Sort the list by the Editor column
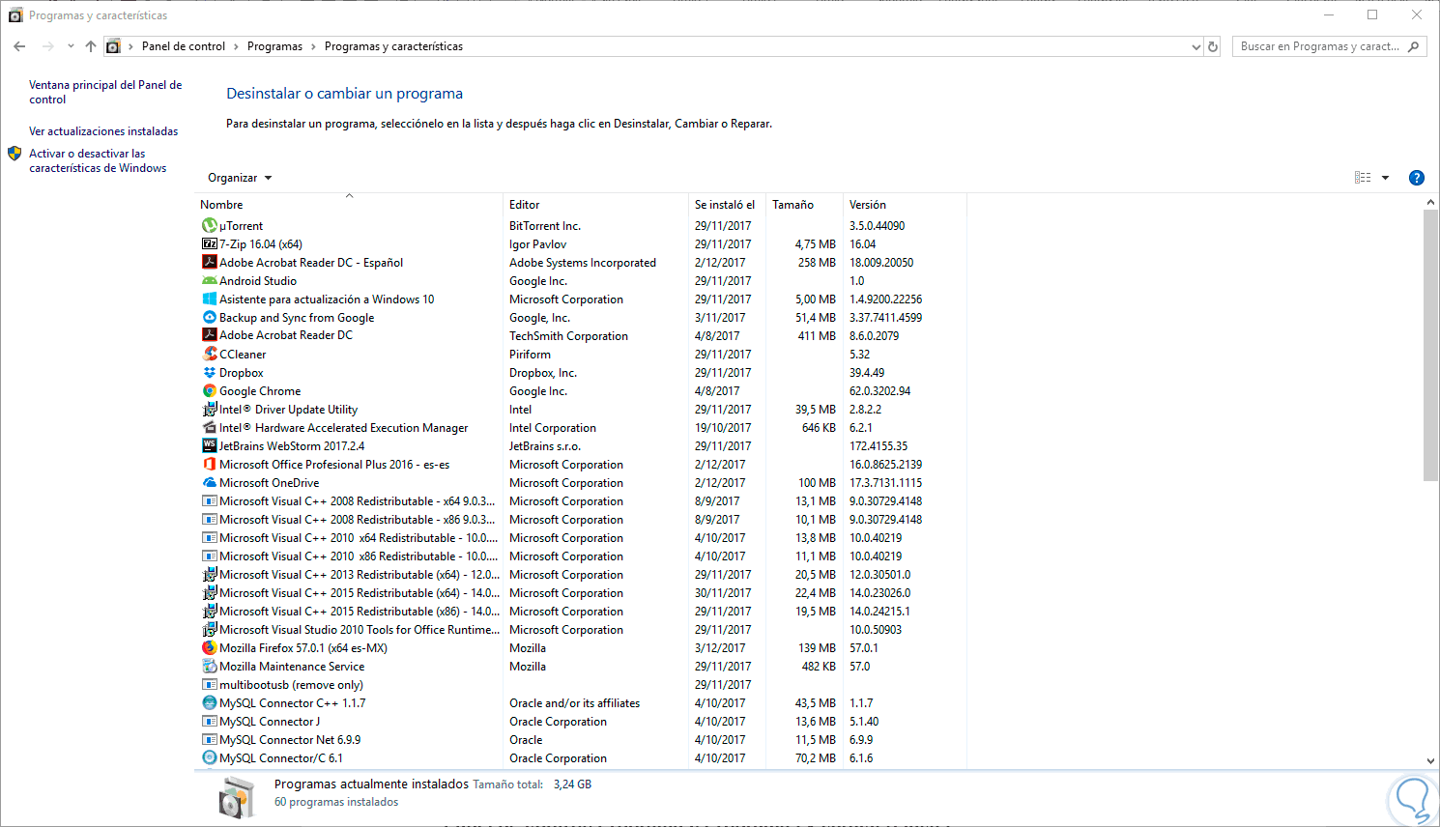The width and height of the screenshot is (1440, 827). tap(595, 205)
